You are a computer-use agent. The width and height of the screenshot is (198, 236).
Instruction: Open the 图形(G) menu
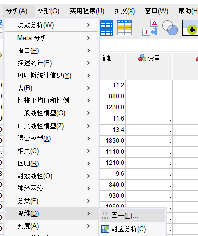tap(48, 11)
